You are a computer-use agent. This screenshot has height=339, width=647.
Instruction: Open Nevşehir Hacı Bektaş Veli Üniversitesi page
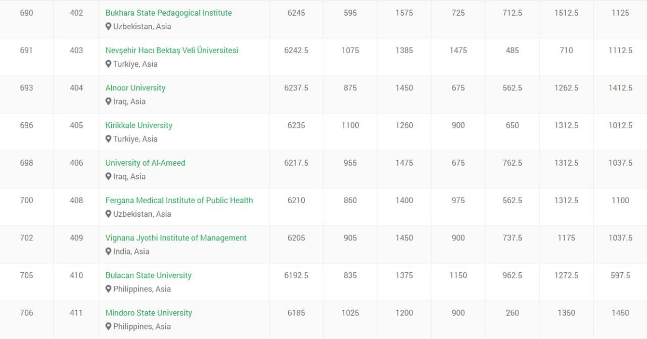click(172, 51)
